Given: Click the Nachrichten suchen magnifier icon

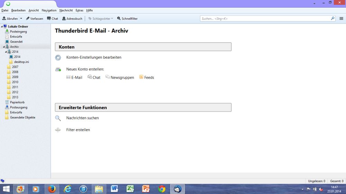Looking at the screenshot, I should [58, 118].
